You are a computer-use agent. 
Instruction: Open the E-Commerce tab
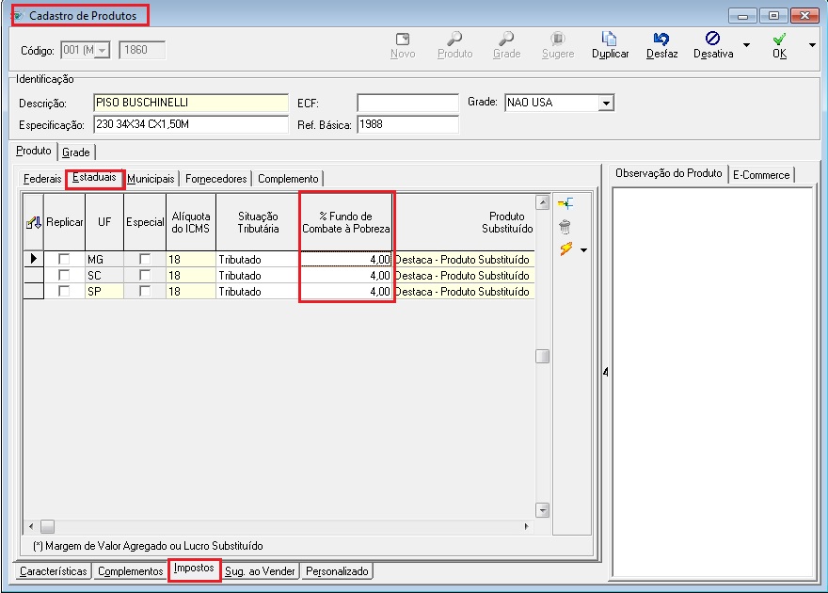[x=762, y=174]
